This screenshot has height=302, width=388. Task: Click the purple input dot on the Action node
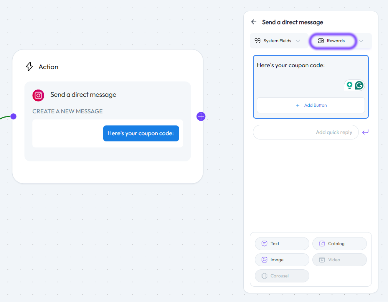[x=13, y=116]
